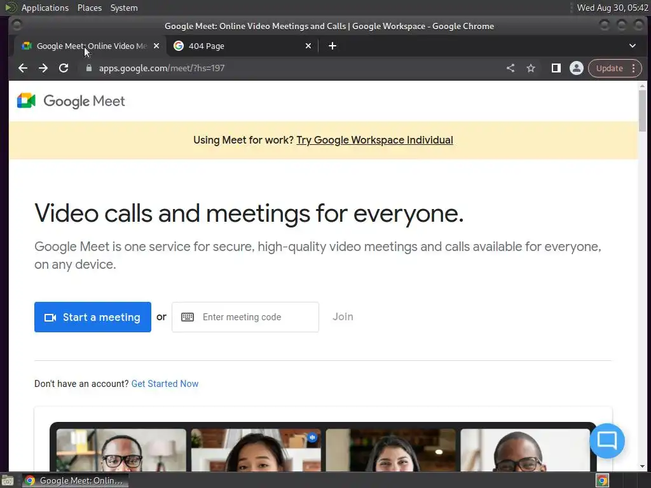Viewport: 651px width, 488px height.
Task: Switch to the 404 Page tab
Action: point(242,46)
